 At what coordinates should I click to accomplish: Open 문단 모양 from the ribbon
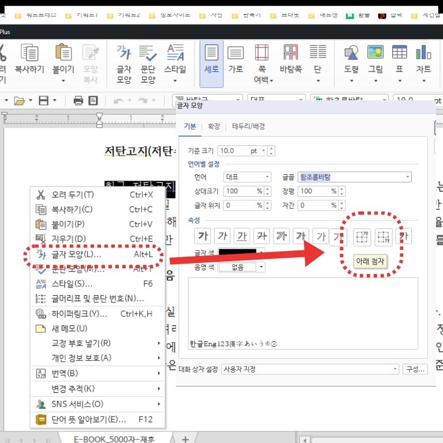coord(148,64)
